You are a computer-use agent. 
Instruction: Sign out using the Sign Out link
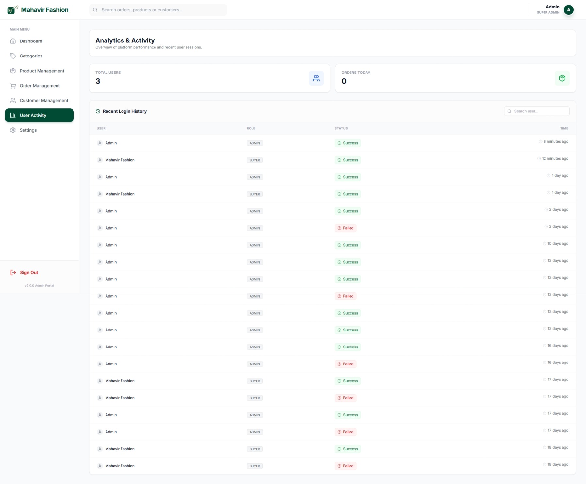pyautogui.click(x=29, y=273)
